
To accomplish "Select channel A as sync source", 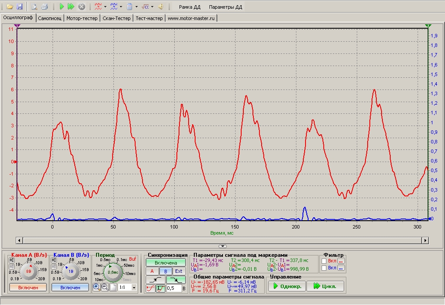I will coord(152,271).
